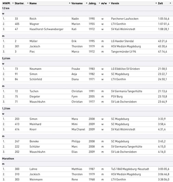
Task: Click time 3:05:05,6 of Lahne
Action: [x=164, y=169]
